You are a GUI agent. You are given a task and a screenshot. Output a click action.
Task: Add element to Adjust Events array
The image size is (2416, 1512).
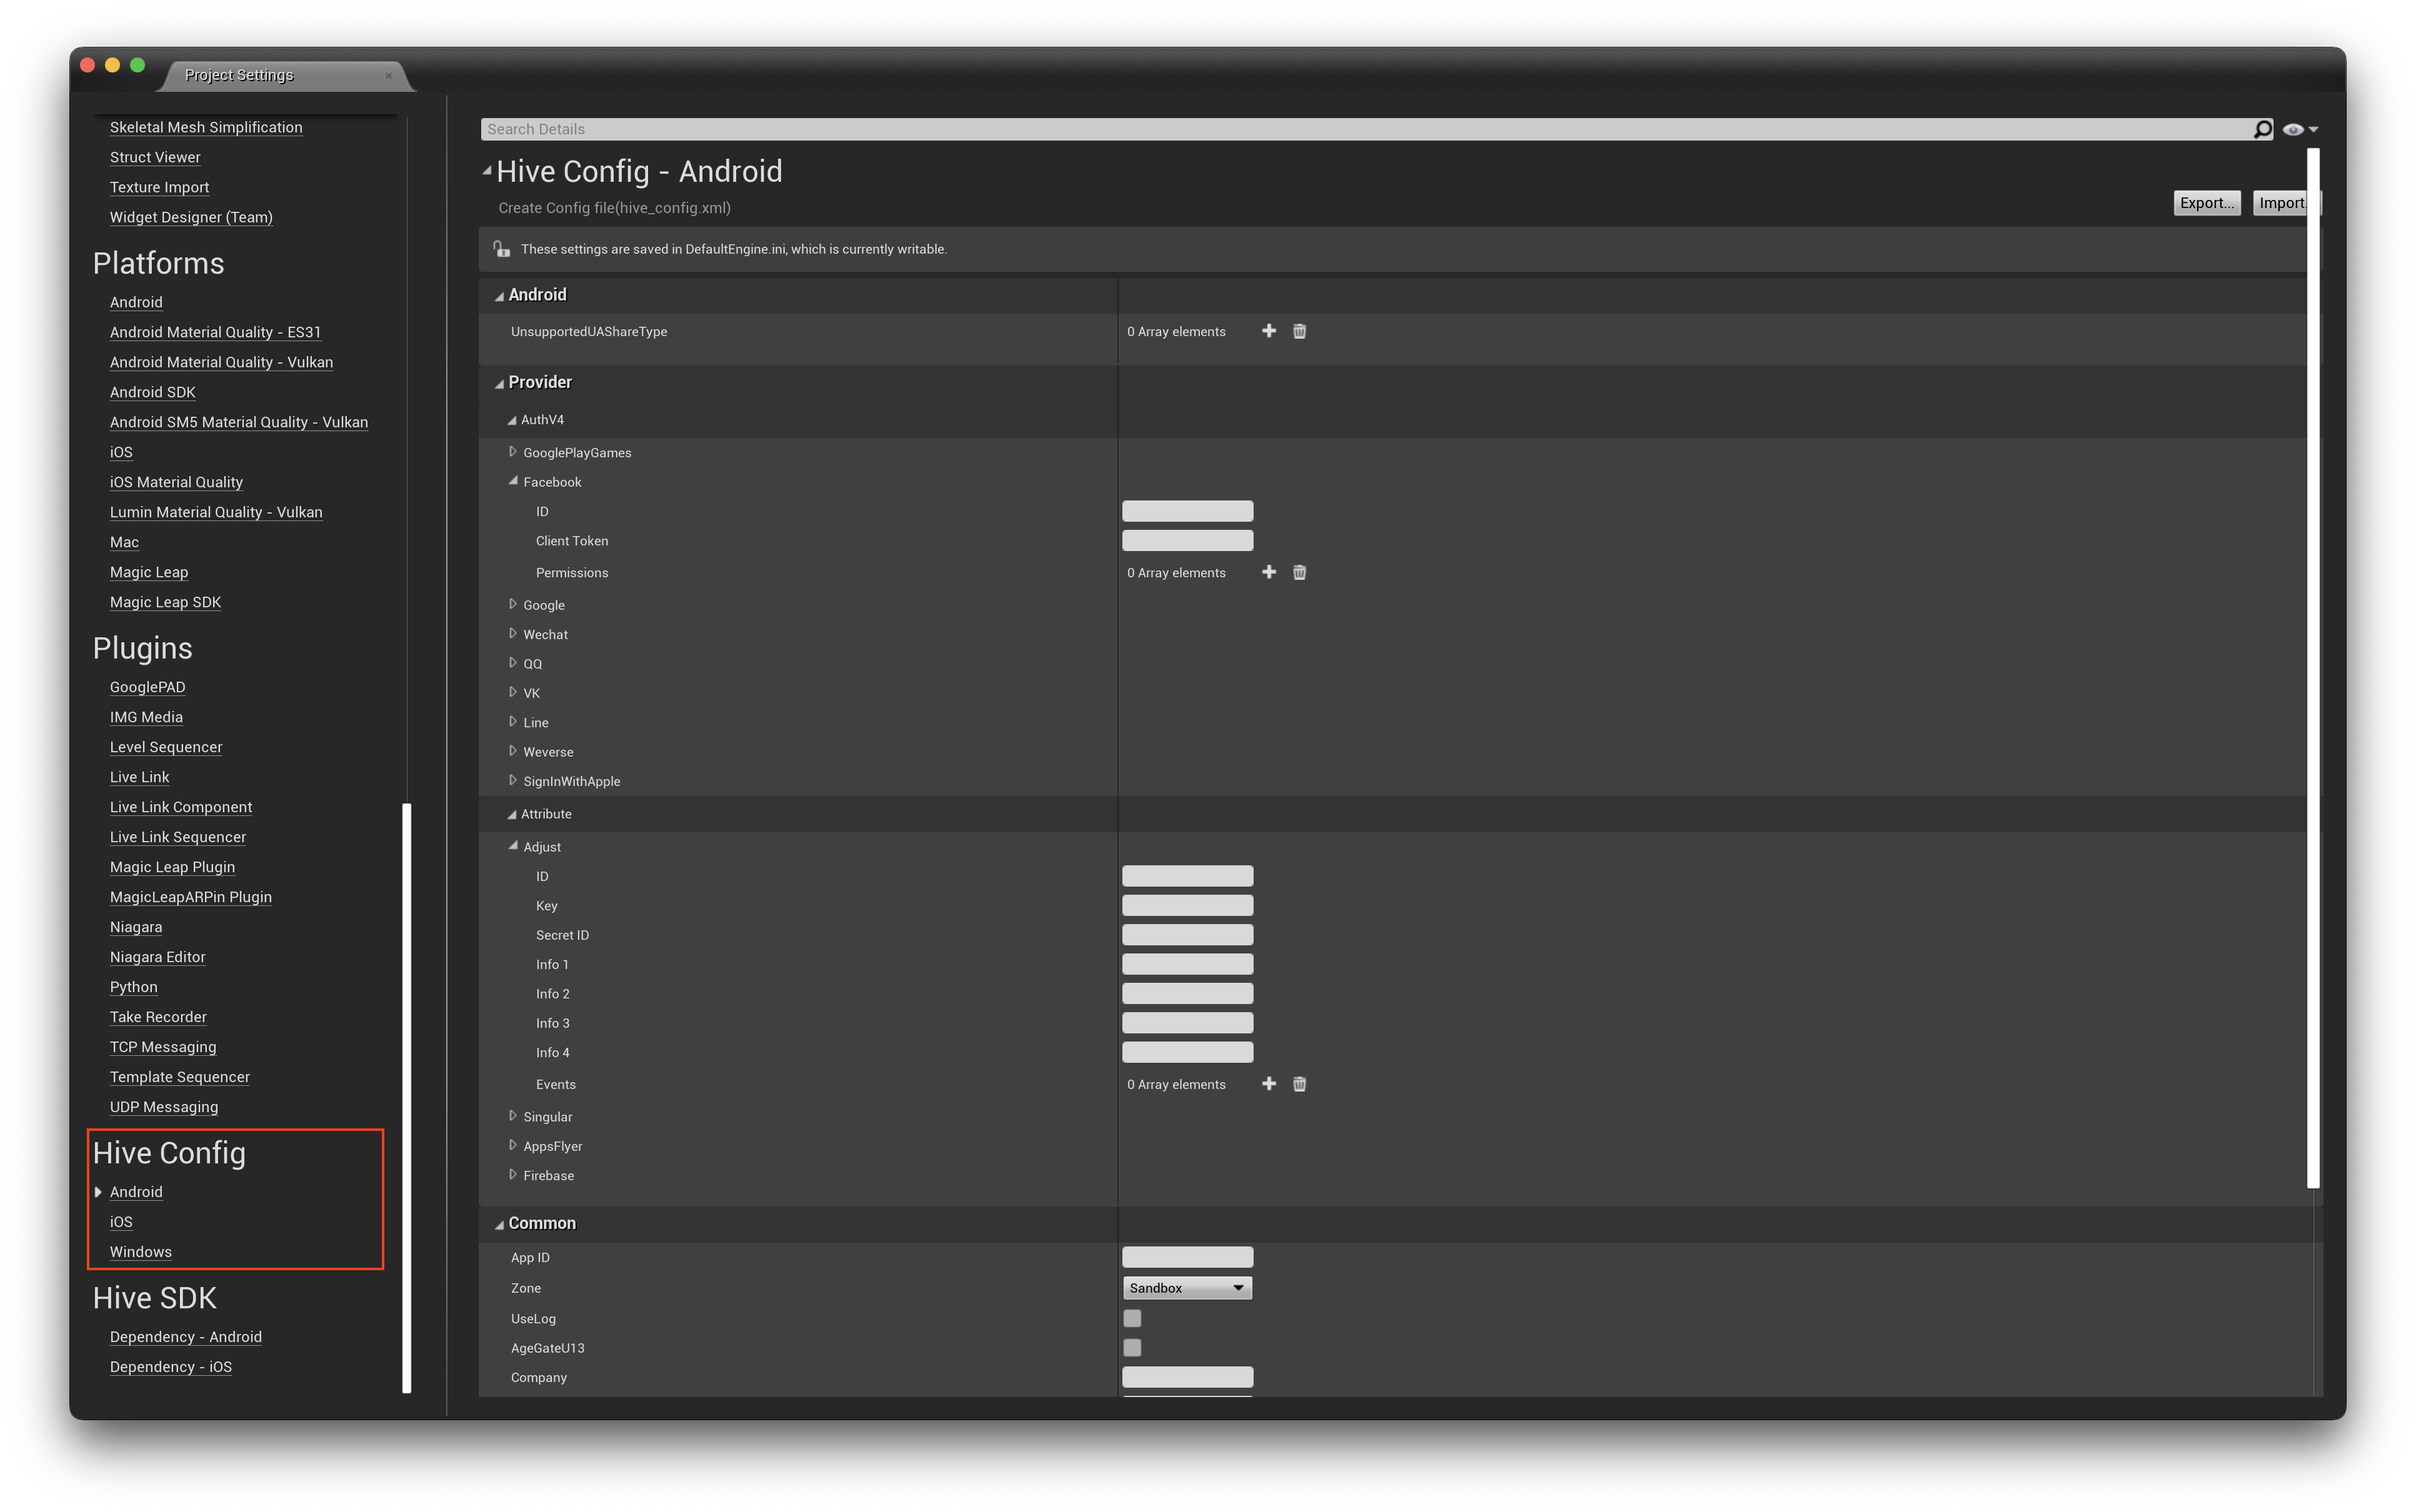coord(1268,1084)
